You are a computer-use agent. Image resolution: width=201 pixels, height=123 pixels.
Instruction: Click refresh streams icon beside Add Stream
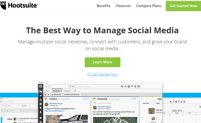click(45, 95)
